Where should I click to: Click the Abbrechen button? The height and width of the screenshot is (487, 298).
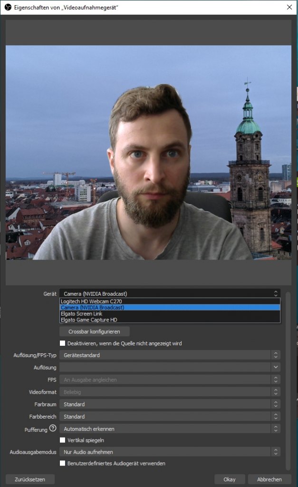[x=269, y=479]
